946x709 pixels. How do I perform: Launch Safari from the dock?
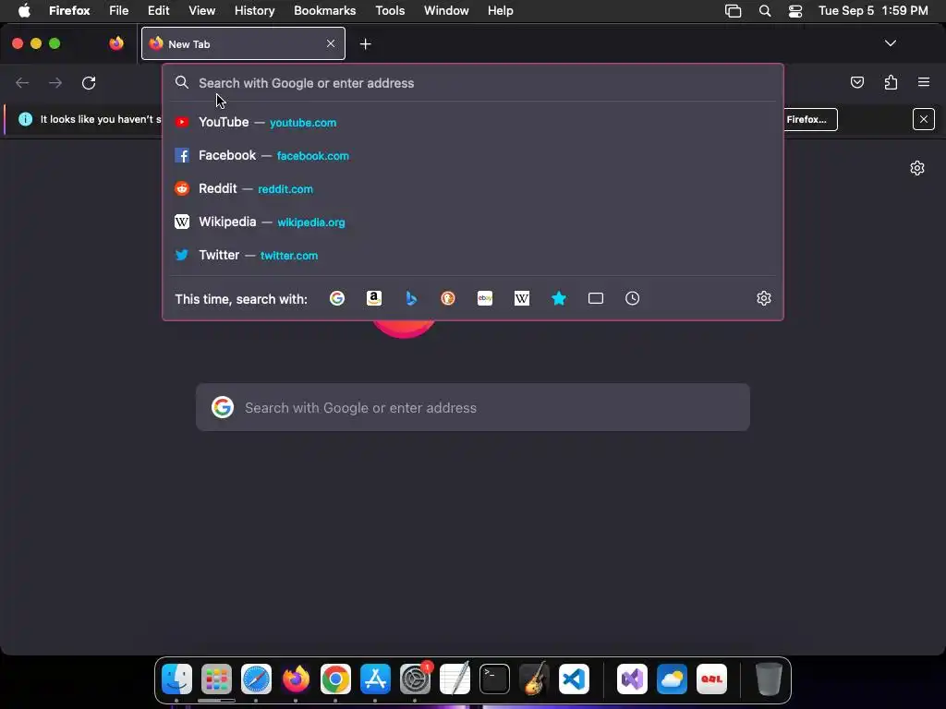pyautogui.click(x=256, y=679)
